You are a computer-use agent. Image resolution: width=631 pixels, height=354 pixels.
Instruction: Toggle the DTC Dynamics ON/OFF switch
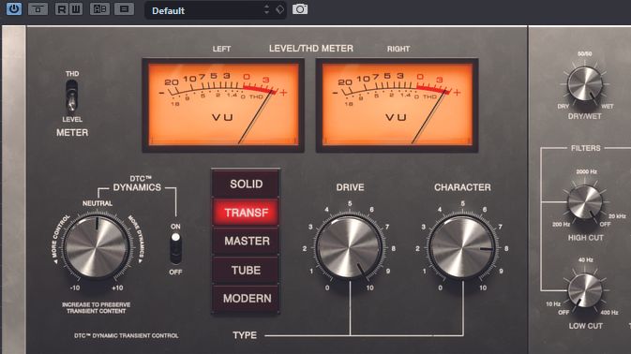pos(175,248)
